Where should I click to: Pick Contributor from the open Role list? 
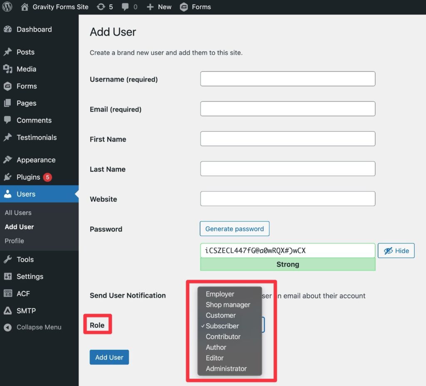(223, 337)
